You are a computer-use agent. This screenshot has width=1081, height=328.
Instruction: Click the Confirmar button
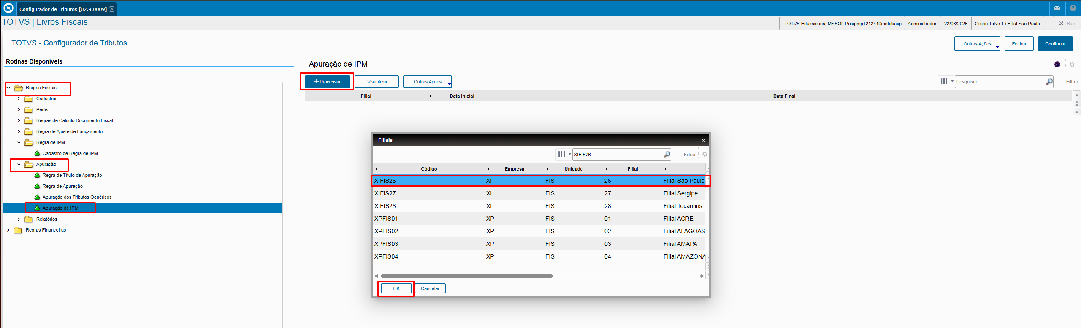1055,44
